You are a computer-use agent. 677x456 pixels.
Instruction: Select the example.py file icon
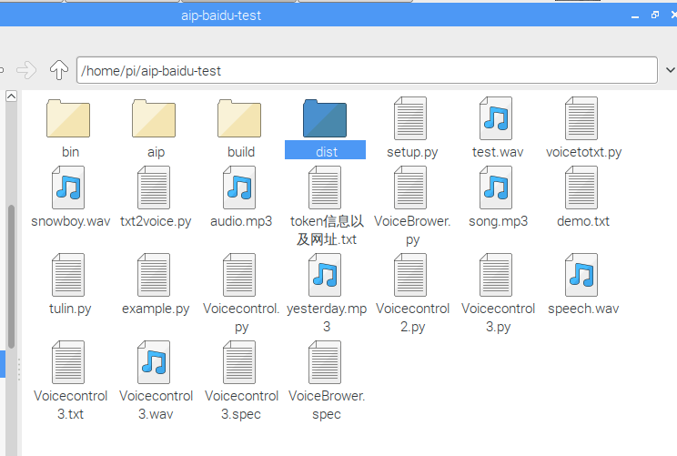pos(154,275)
